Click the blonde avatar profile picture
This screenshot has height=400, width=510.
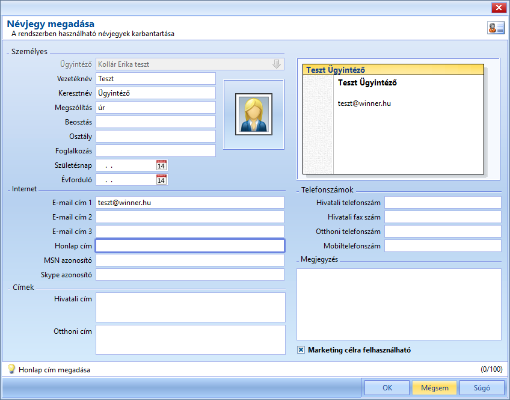[254, 114]
